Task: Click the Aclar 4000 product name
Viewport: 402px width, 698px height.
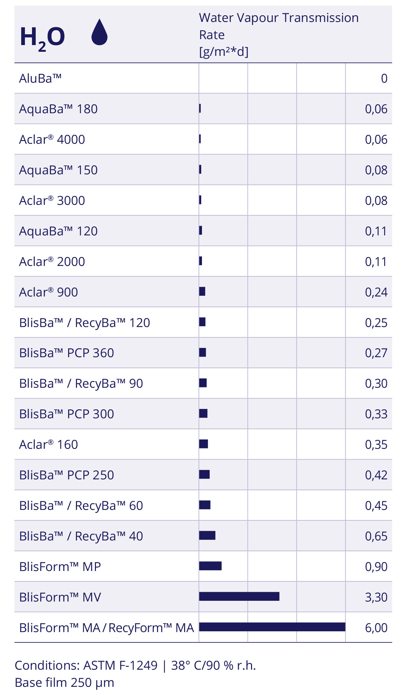Action: pos(52,140)
